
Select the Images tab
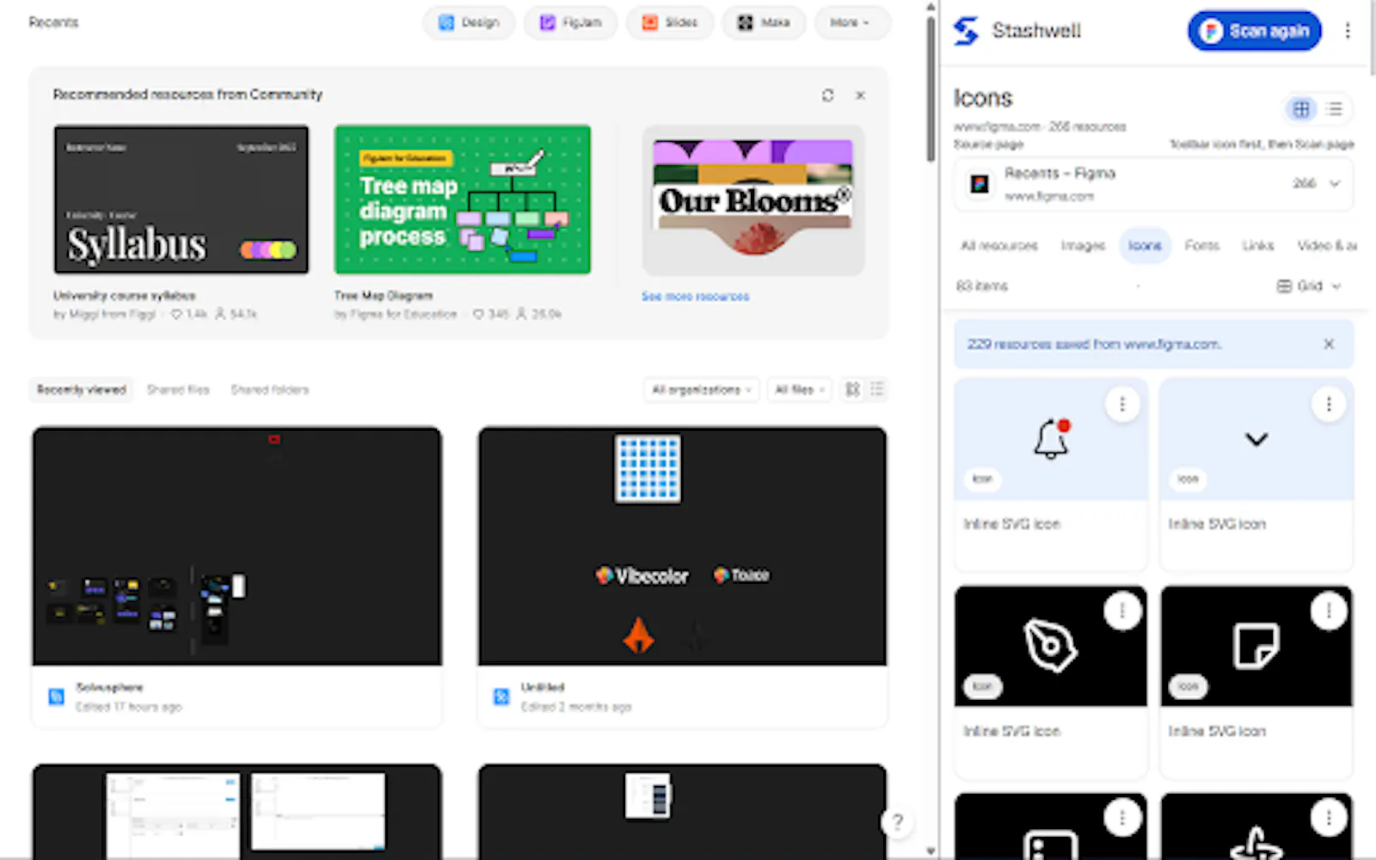(x=1083, y=246)
